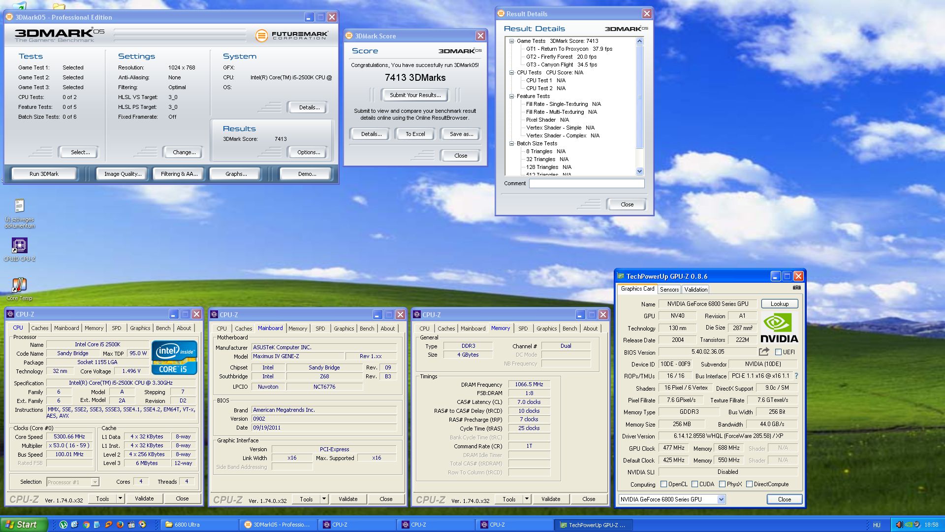The image size is (945, 532).
Task: Click the GPU-Z title bar icon
Action: tap(621, 276)
